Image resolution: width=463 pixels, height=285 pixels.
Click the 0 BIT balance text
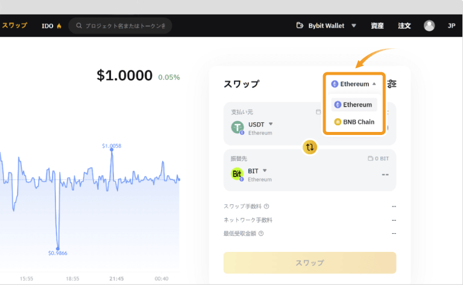click(382, 158)
